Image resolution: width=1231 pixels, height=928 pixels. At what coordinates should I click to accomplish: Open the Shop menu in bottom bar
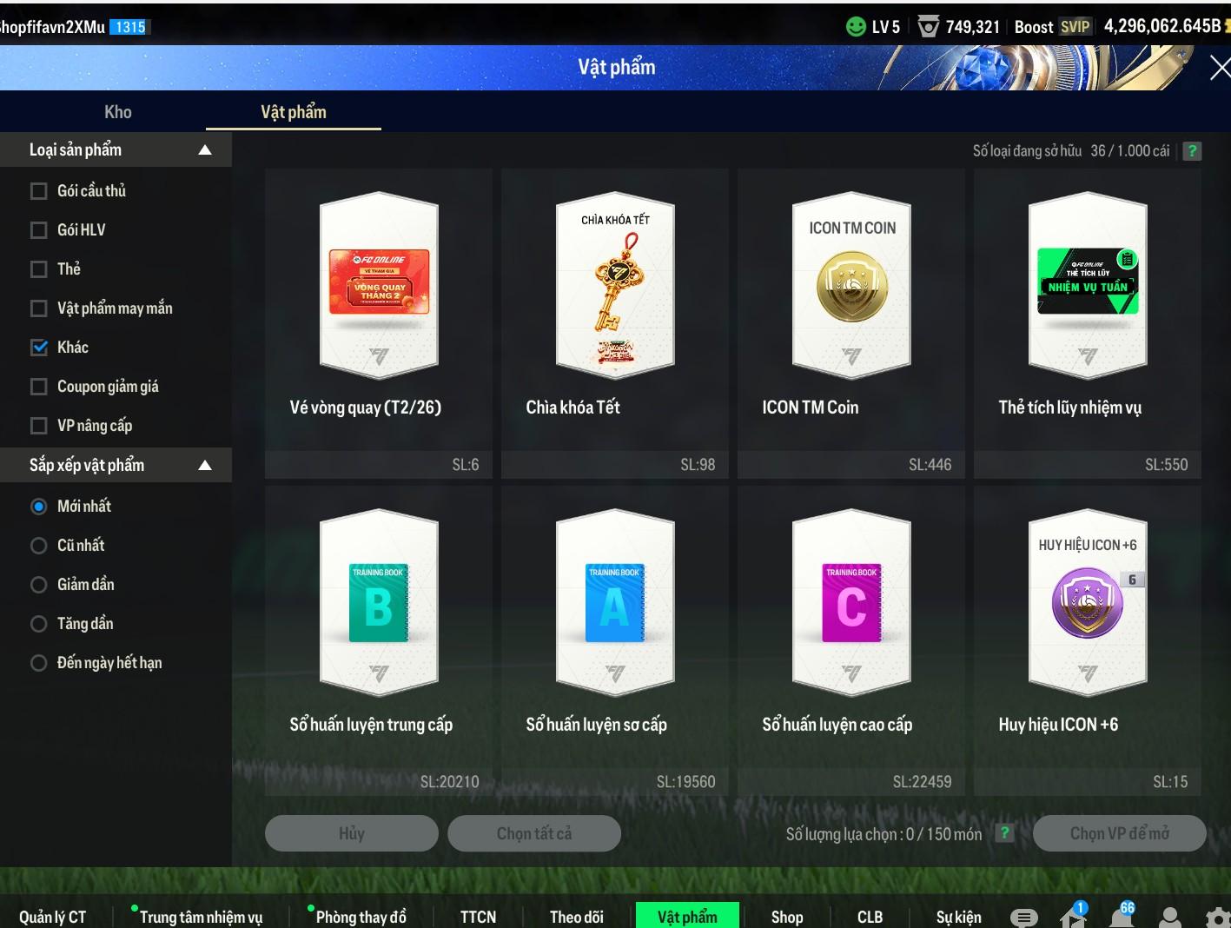tap(786, 917)
